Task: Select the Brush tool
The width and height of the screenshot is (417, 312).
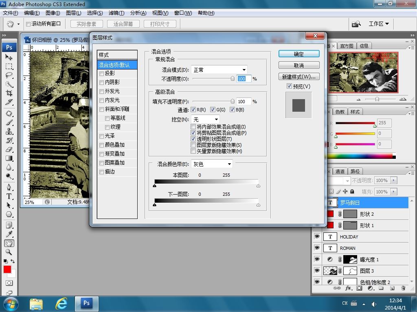Action: (x=9, y=123)
